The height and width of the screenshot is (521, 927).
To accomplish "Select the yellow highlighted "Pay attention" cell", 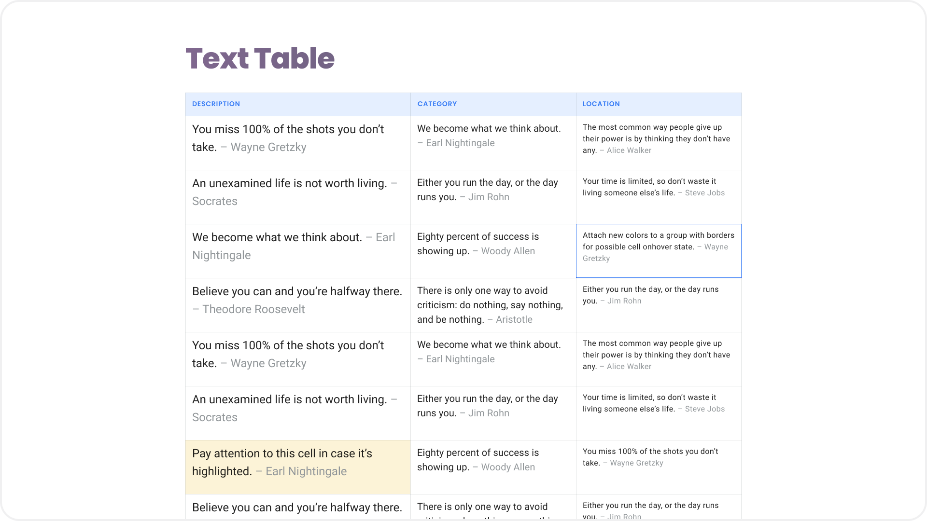I will (297, 466).
